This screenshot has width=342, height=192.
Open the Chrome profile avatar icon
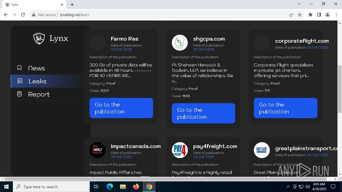tap(328, 15)
